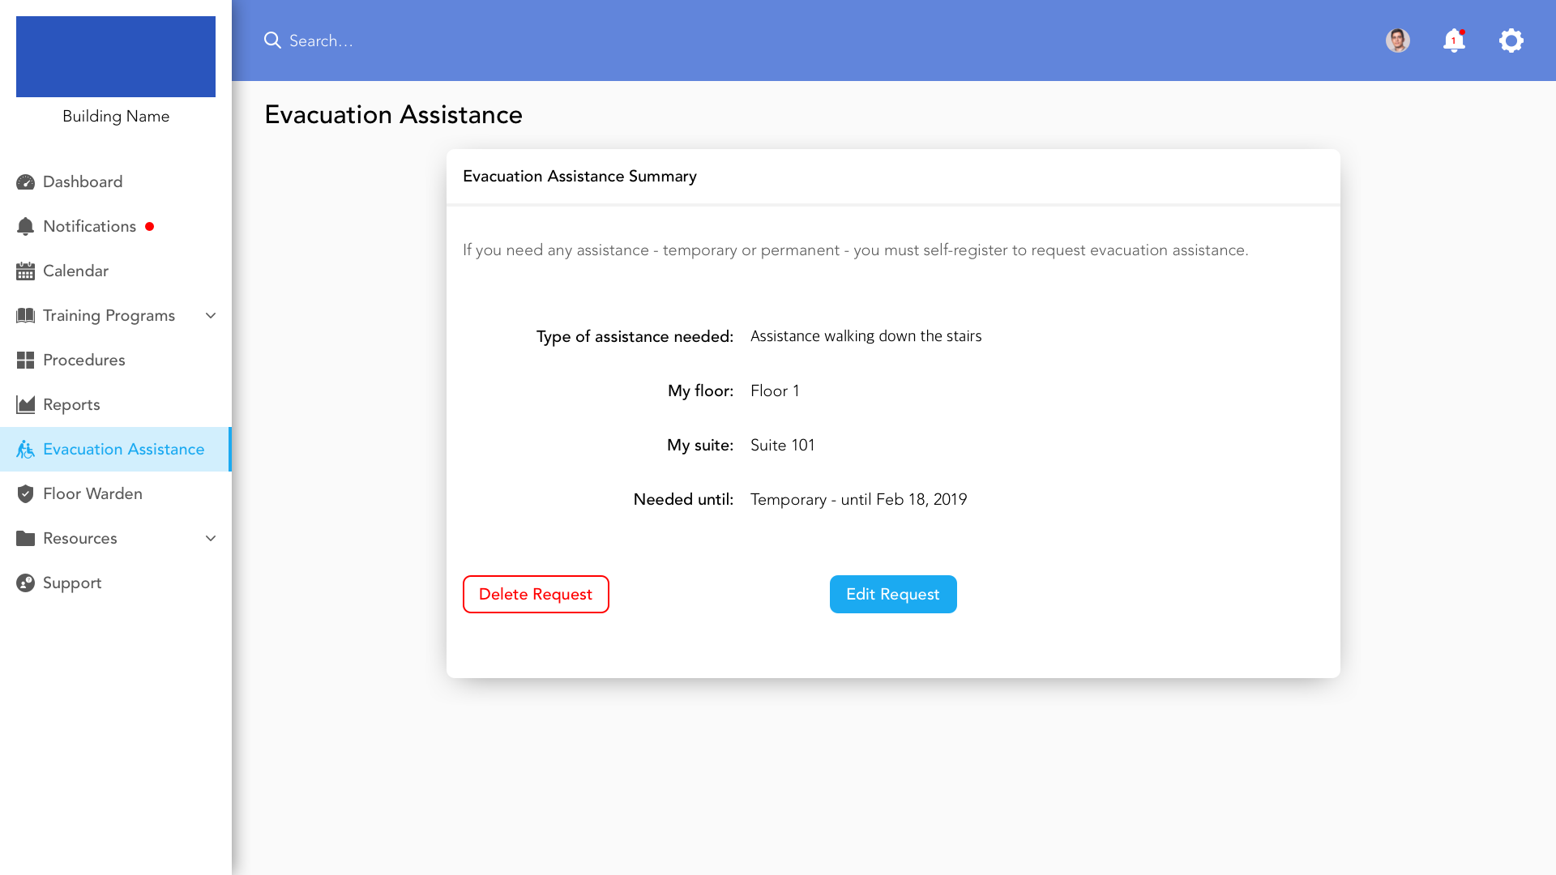Select Evacuation Assistance in sidebar

tap(123, 450)
